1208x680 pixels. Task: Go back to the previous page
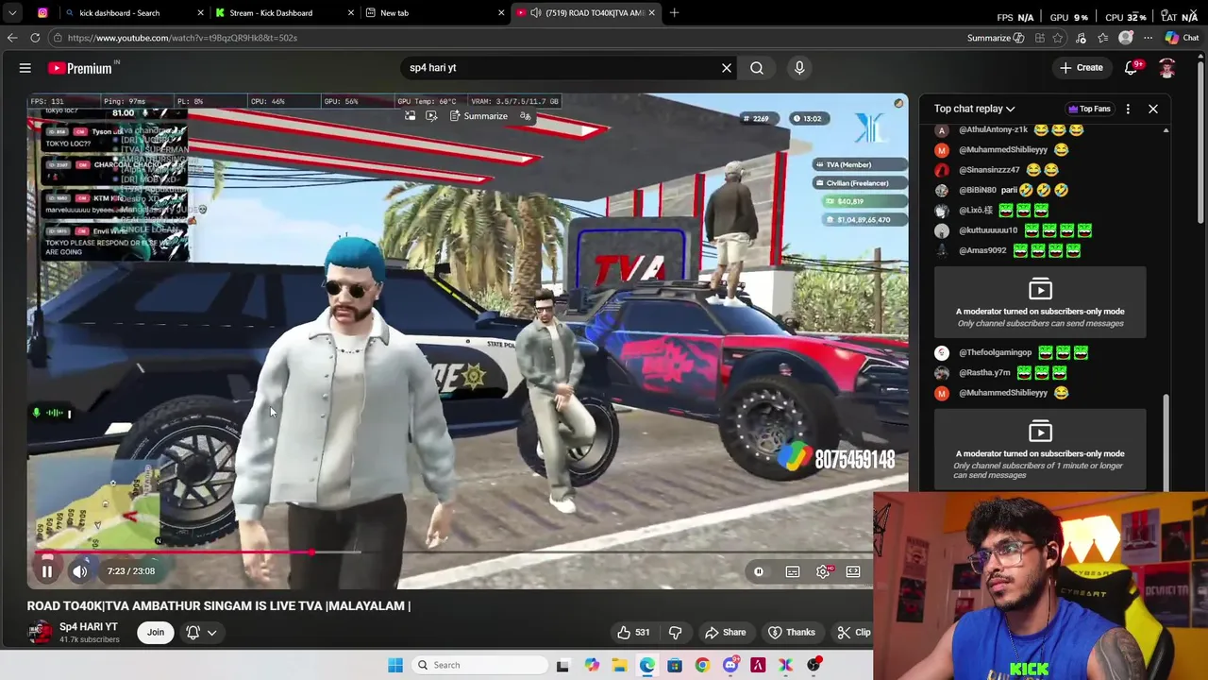point(11,38)
